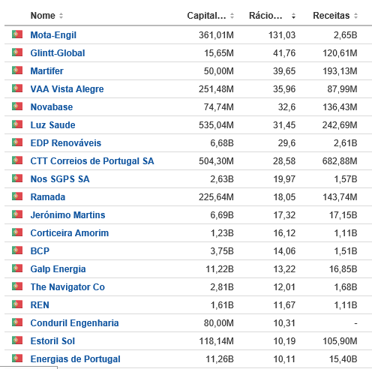Click Portugal flag beside Conduril Engenharia
Image resolution: width=372 pixels, height=369 pixels.
tap(17, 322)
